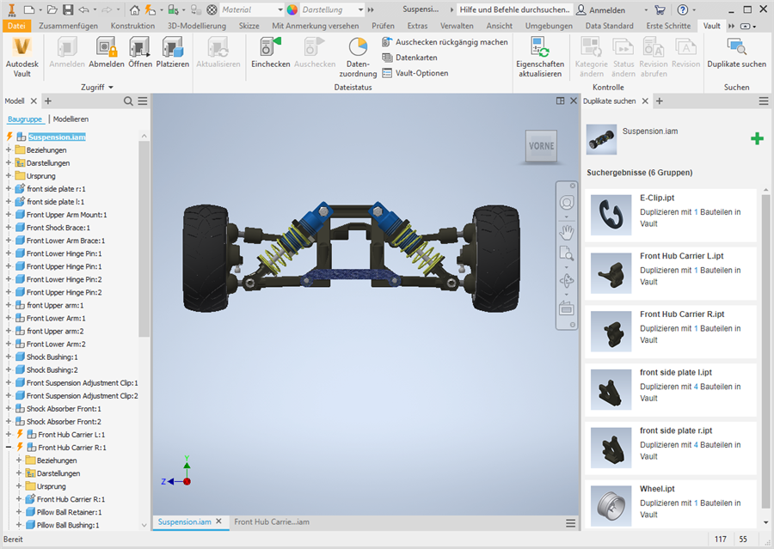Click the pan hand navigation tool

pos(567,231)
